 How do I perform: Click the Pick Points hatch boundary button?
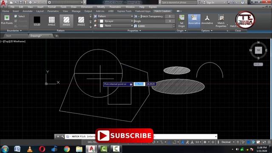[x=7, y=20]
